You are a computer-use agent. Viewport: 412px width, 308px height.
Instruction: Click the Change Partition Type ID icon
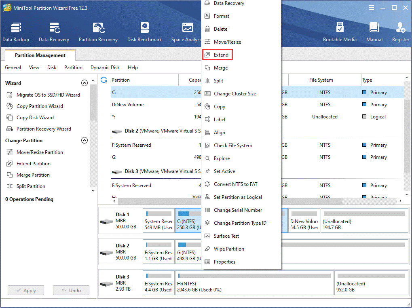click(207, 223)
